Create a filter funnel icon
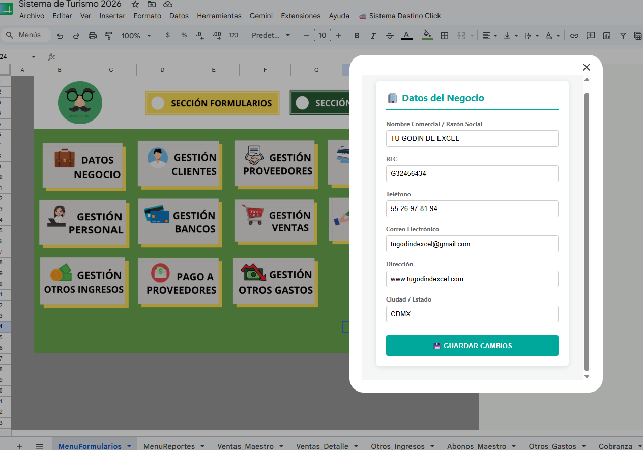 click(623, 36)
